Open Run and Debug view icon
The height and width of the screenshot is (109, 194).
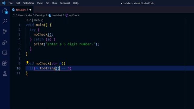coord(5,42)
